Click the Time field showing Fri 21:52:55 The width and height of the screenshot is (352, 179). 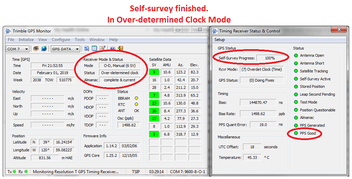point(52,66)
